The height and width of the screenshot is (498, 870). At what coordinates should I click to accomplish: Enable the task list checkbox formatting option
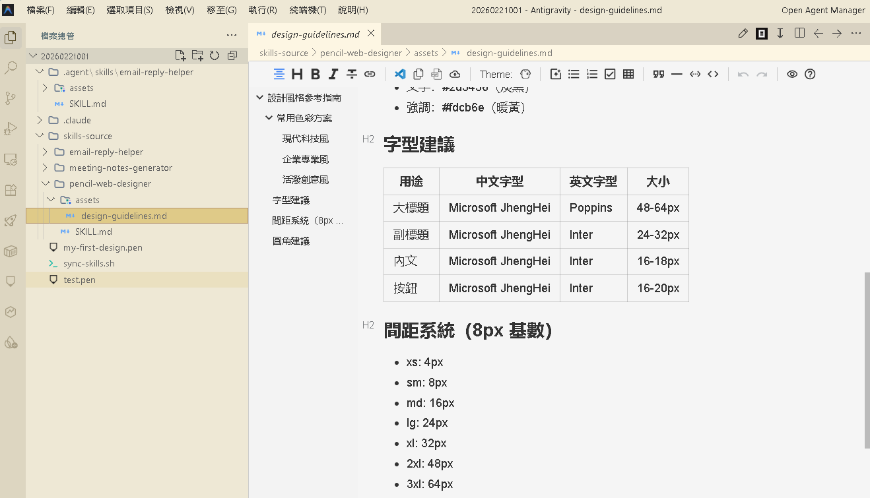point(610,74)
